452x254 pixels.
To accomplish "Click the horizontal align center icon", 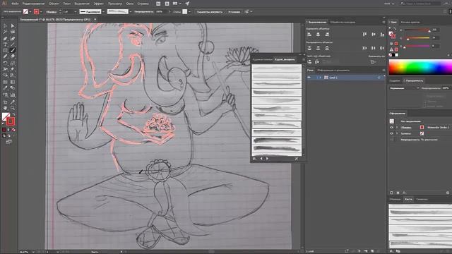I will coord(318,35).
